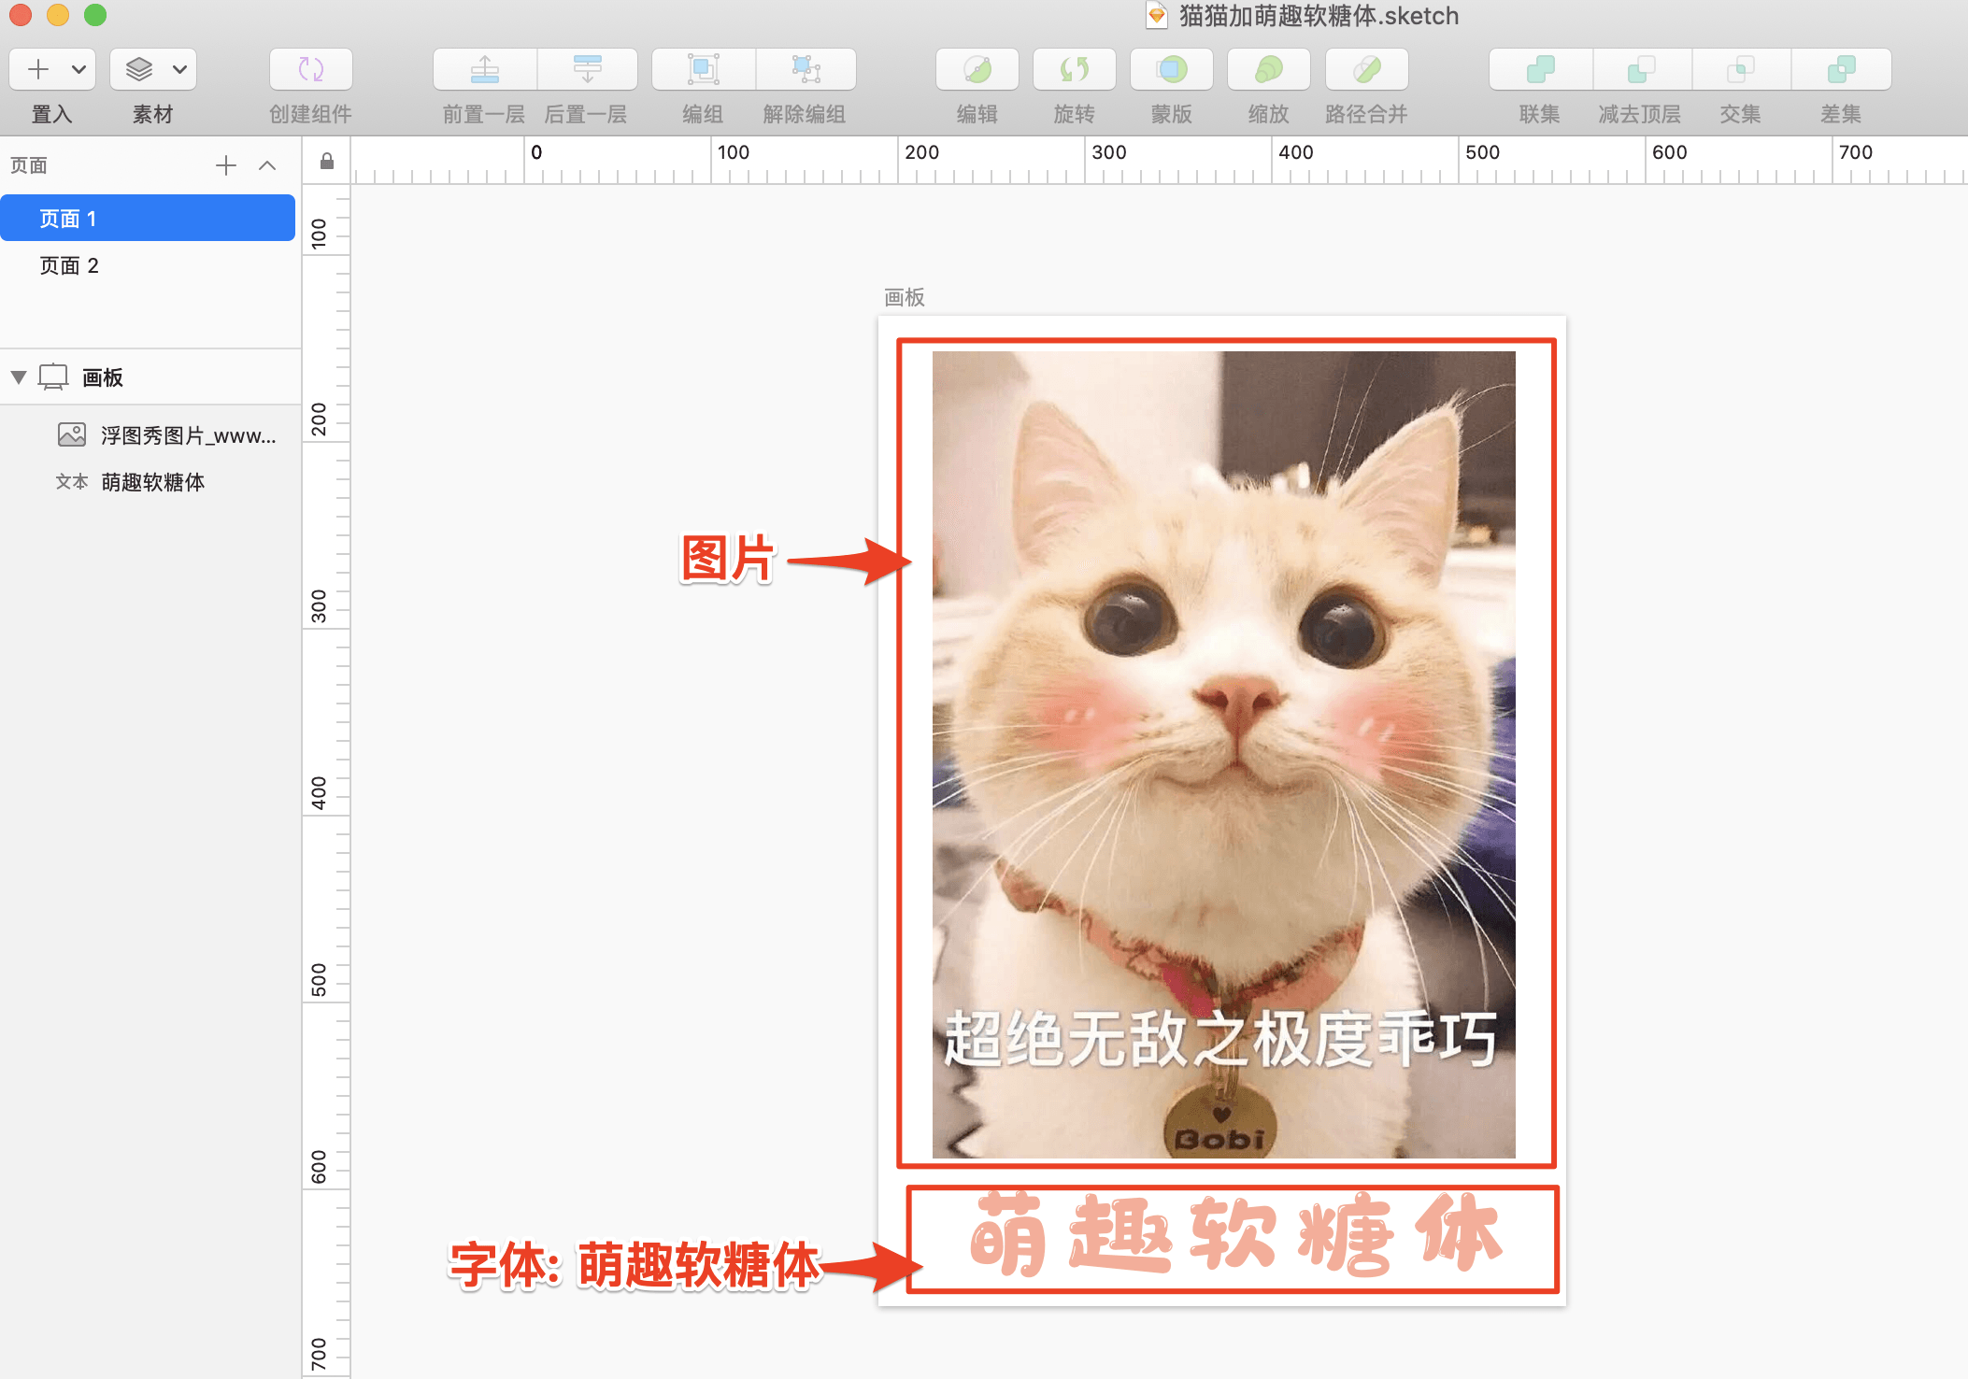The image size is (1968, 1379).
Task: Click the 路径合并 flatten path icon
Action: point(1366,69)
